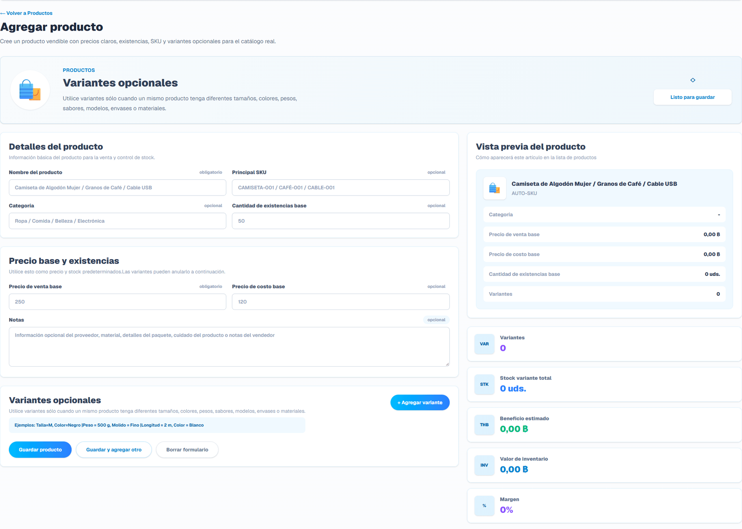Click Guardar y agregar otro button
Image resolution: width=742 pixels, height=529 pixels.
(114, 450)
